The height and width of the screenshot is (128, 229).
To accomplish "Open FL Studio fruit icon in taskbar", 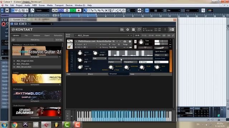I will 57,125.
